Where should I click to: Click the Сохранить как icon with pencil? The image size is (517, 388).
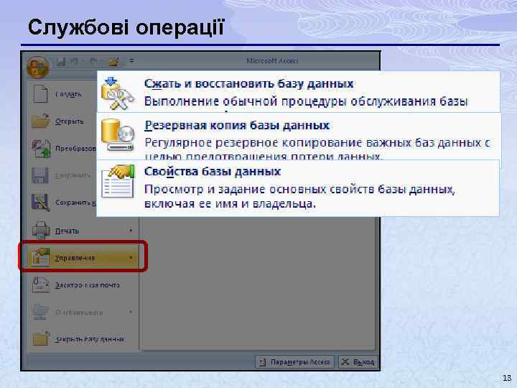[40, 202]
